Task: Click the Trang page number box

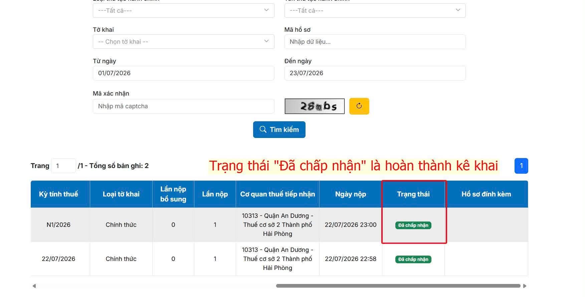Action: 63,166
